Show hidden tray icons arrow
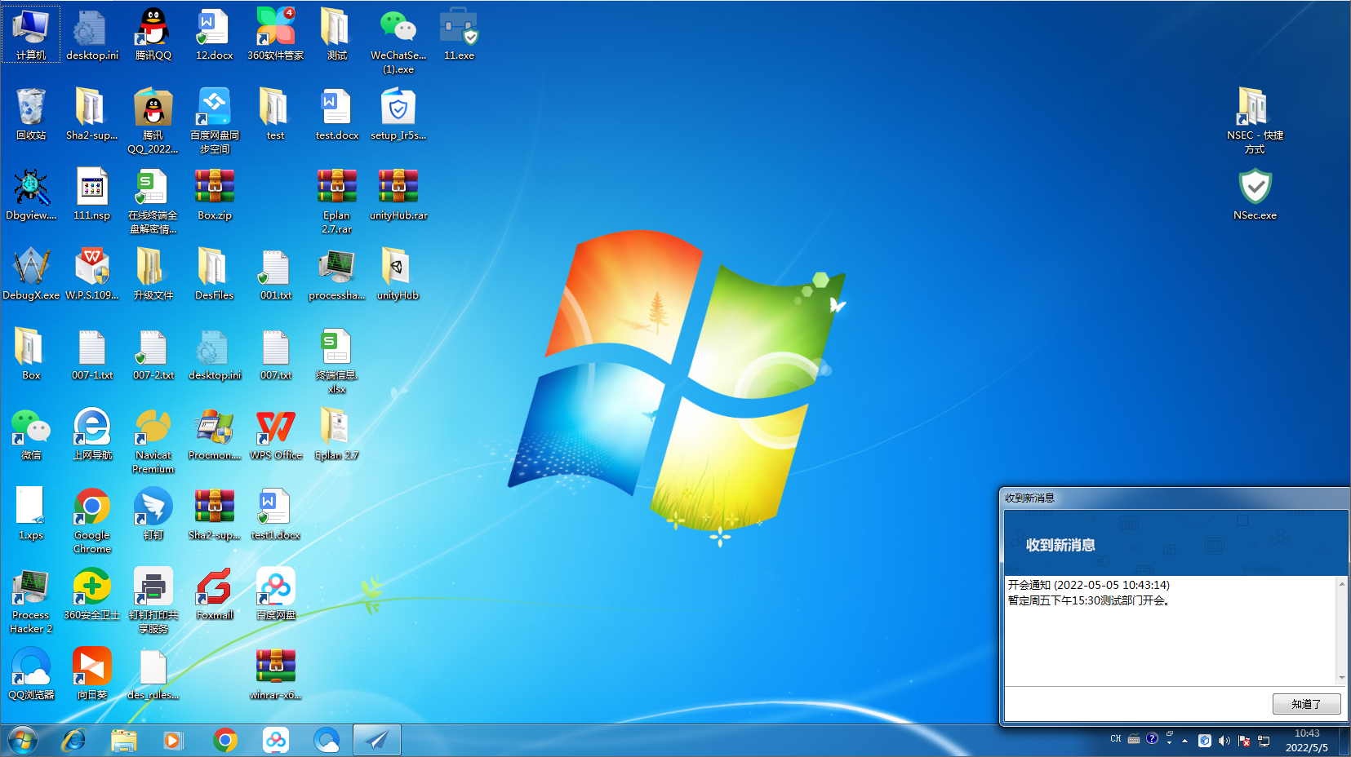 1184,741
